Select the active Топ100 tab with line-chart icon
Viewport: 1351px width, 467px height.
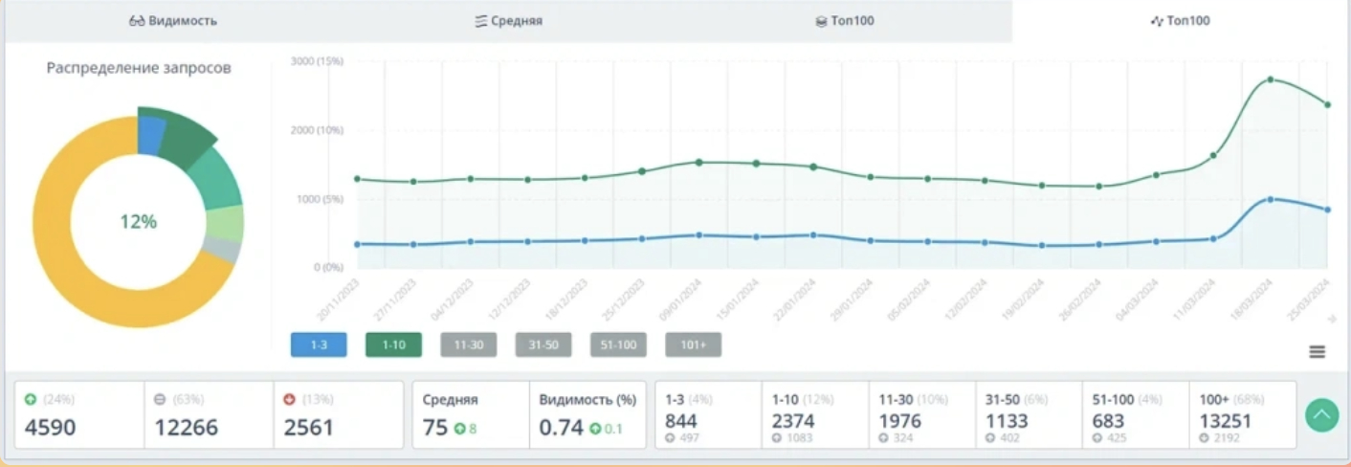point(1180,20)
